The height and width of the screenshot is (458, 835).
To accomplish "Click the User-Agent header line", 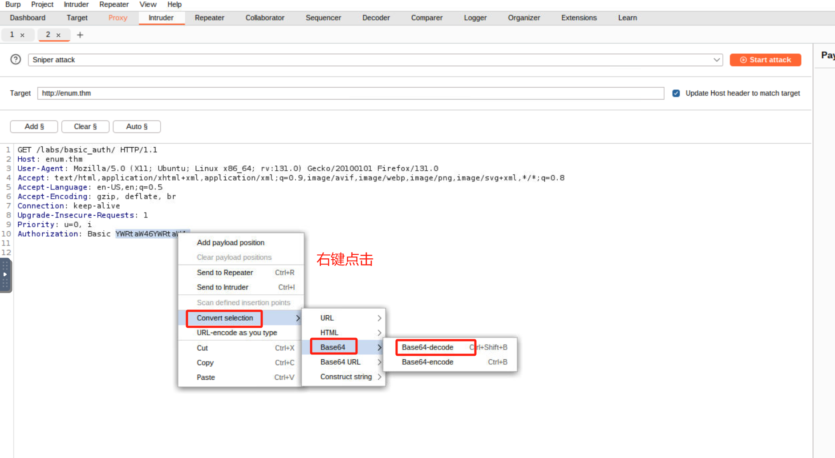I will (x=228, y=169).
